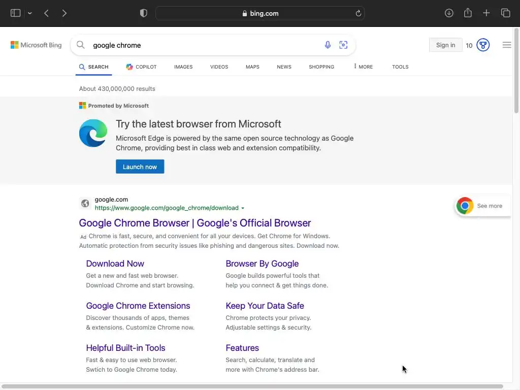
Task: Open the hamburger settings menu
Action: pyautogui.click(x=506, y=45)
